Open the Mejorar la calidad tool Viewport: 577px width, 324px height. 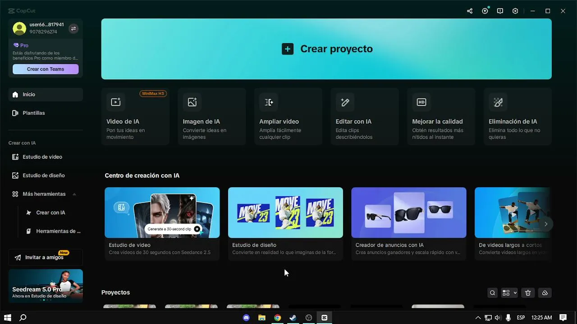tap(441, 117)
